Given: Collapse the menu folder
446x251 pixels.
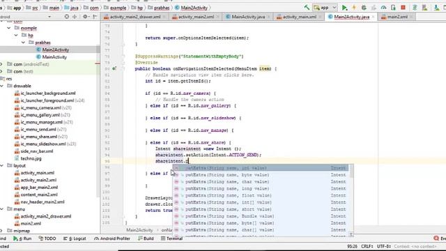Looking at the screenshot, I should (x=1, y=209).
